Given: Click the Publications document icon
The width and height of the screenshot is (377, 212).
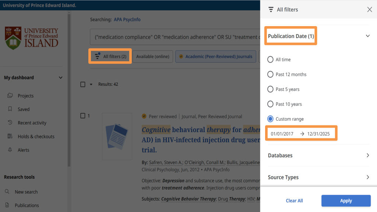Looking at the screenshot, I should [7, 205].
